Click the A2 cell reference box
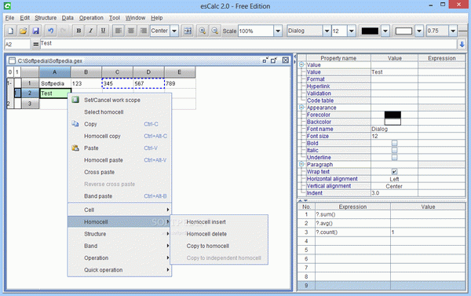 [17, 44]
